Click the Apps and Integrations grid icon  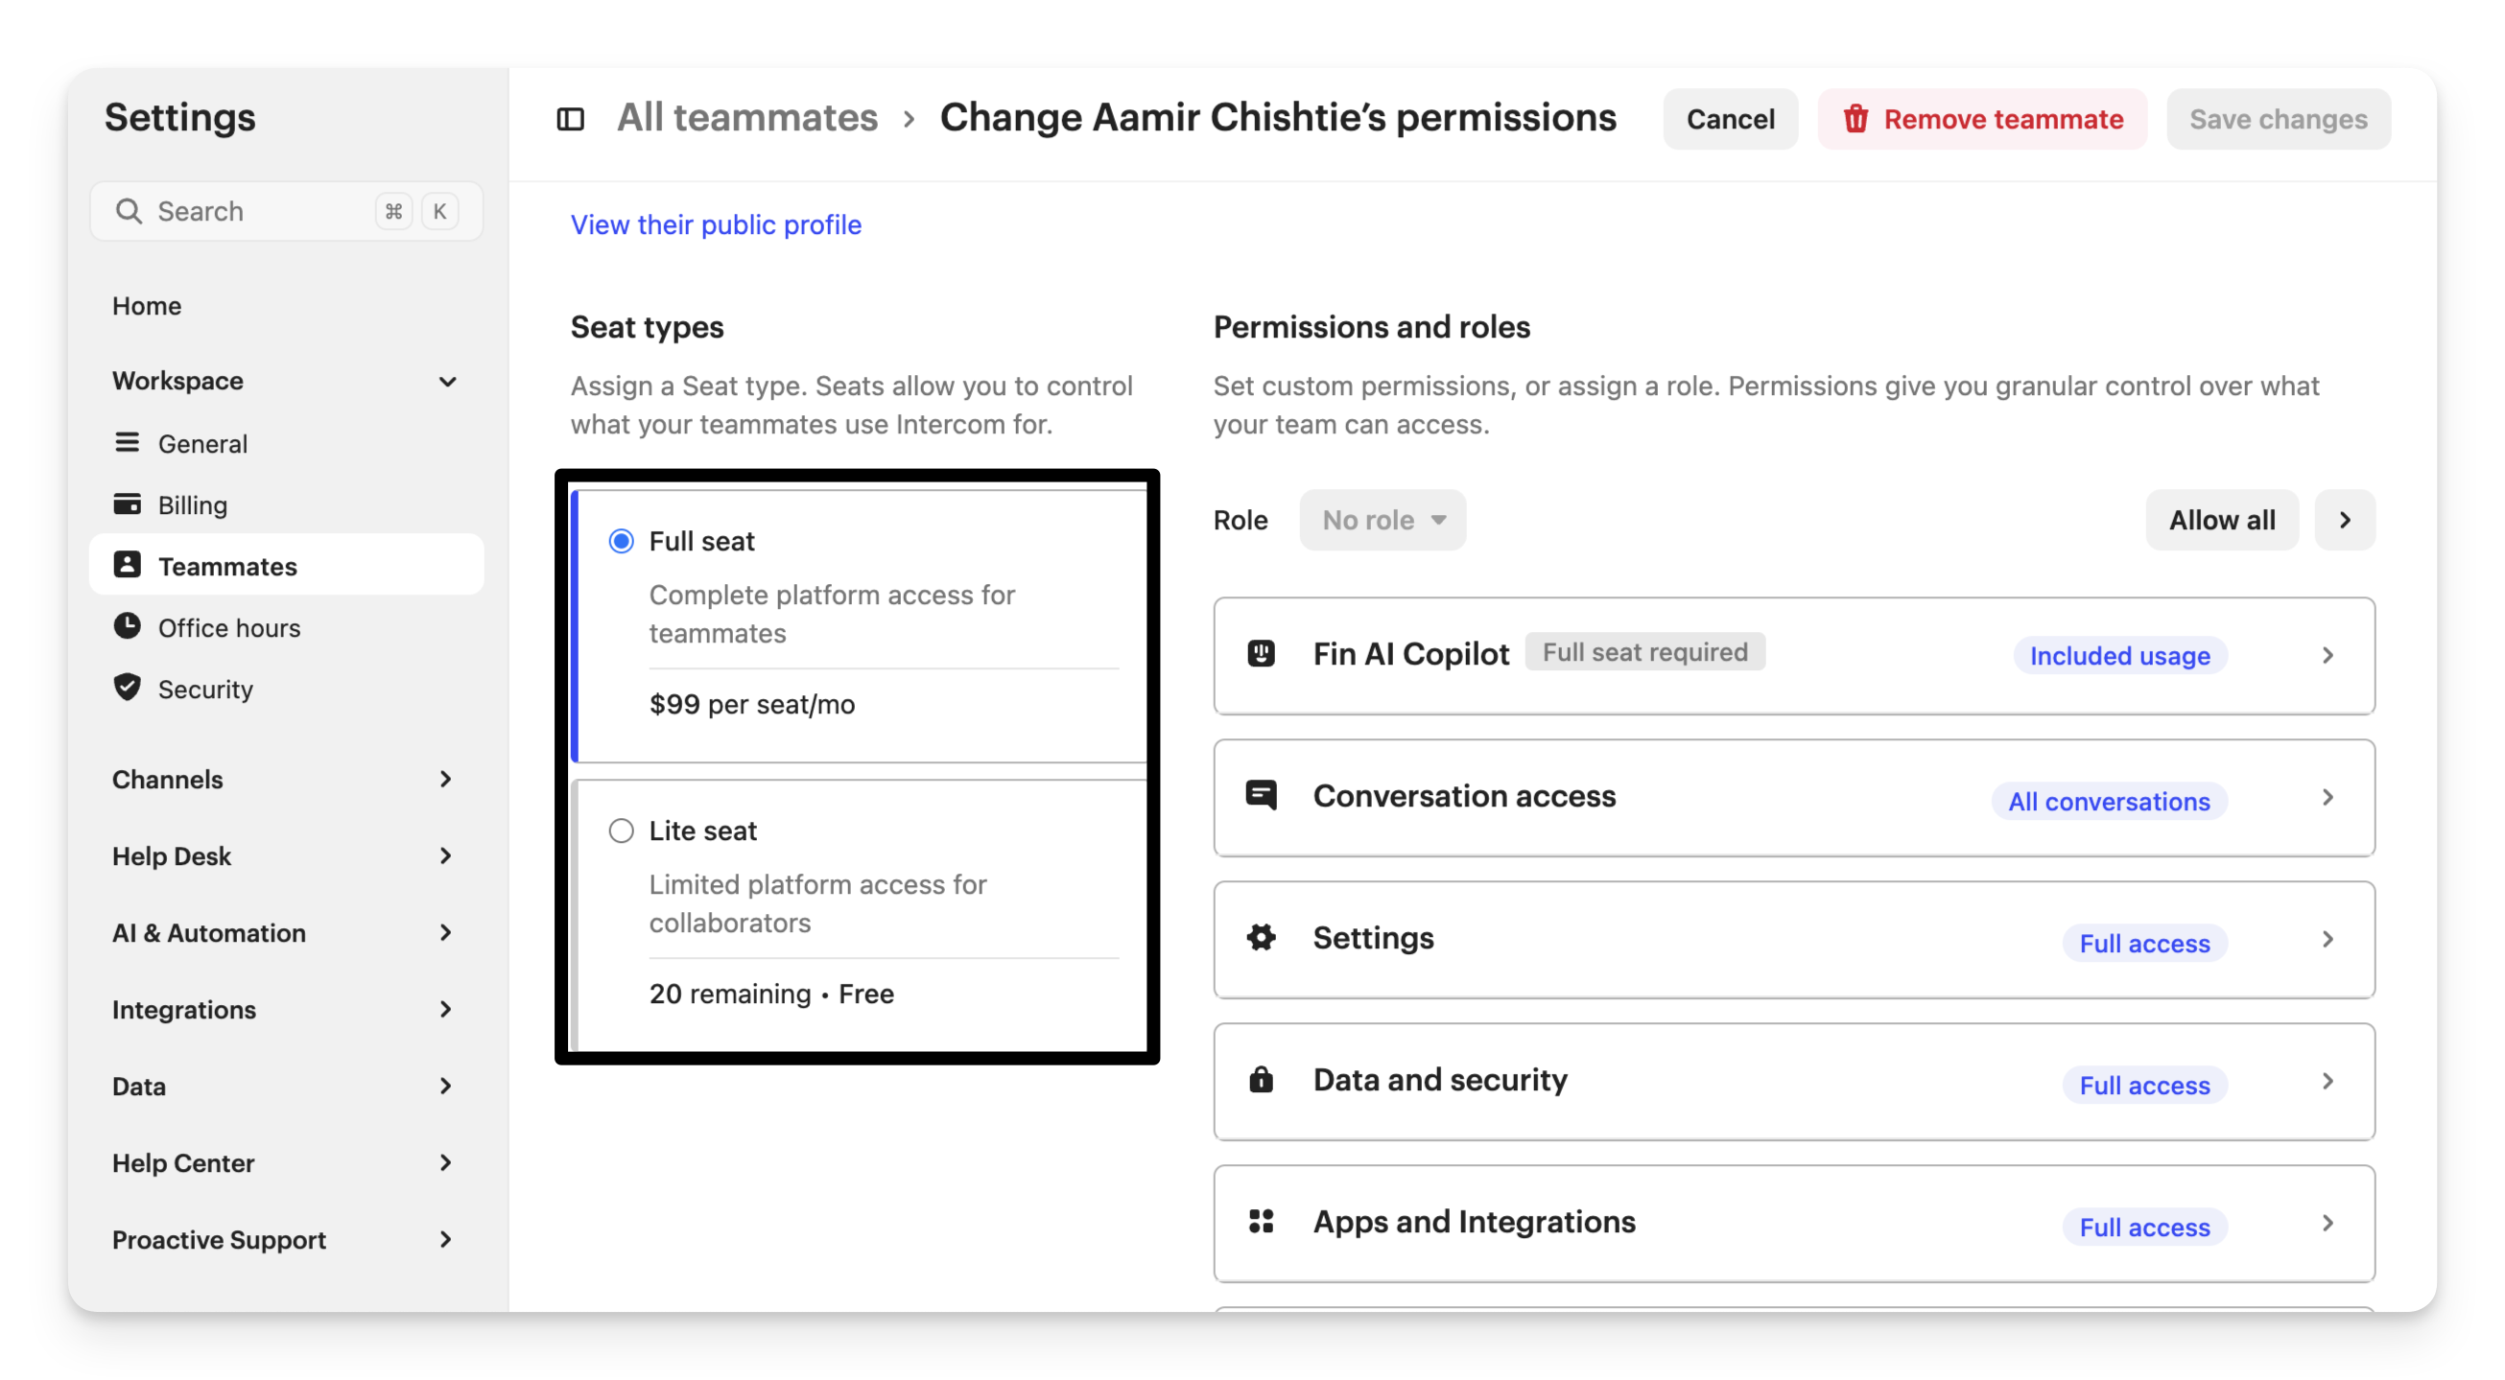click(x=1262, y=1222)
